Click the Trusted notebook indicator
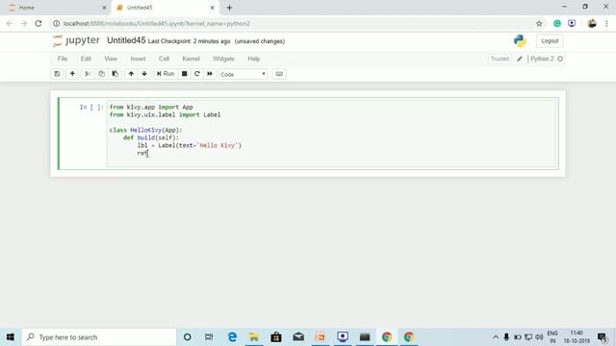 [500, 59]
